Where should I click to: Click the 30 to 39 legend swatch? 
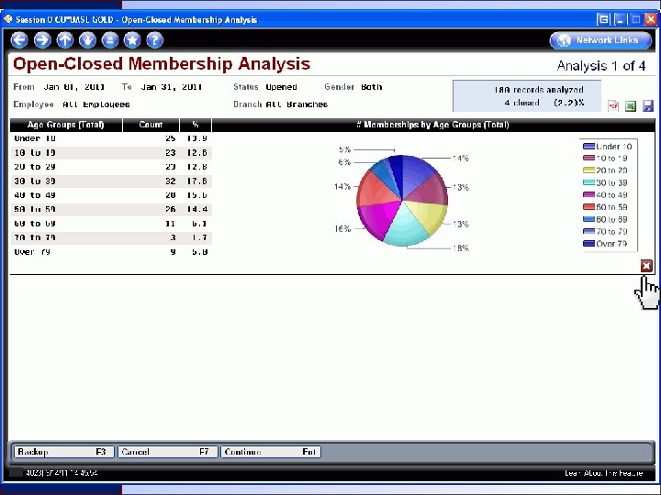pyautogui.click(x=588, y=182)
